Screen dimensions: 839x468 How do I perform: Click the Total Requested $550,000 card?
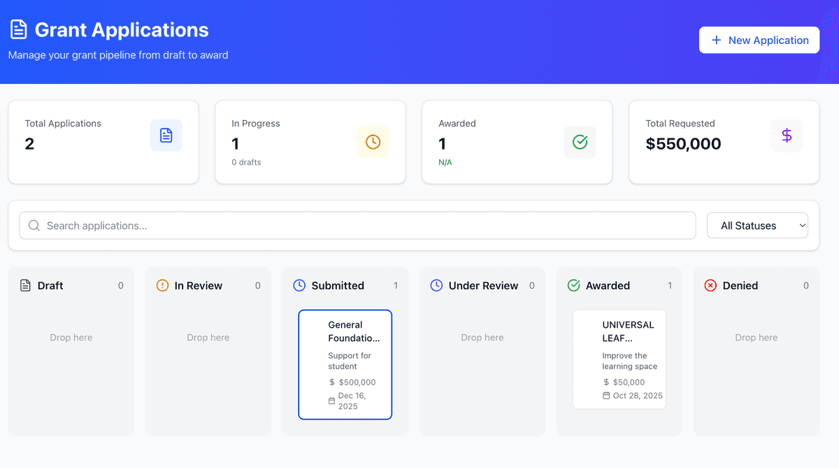click(x=724, y=142)
